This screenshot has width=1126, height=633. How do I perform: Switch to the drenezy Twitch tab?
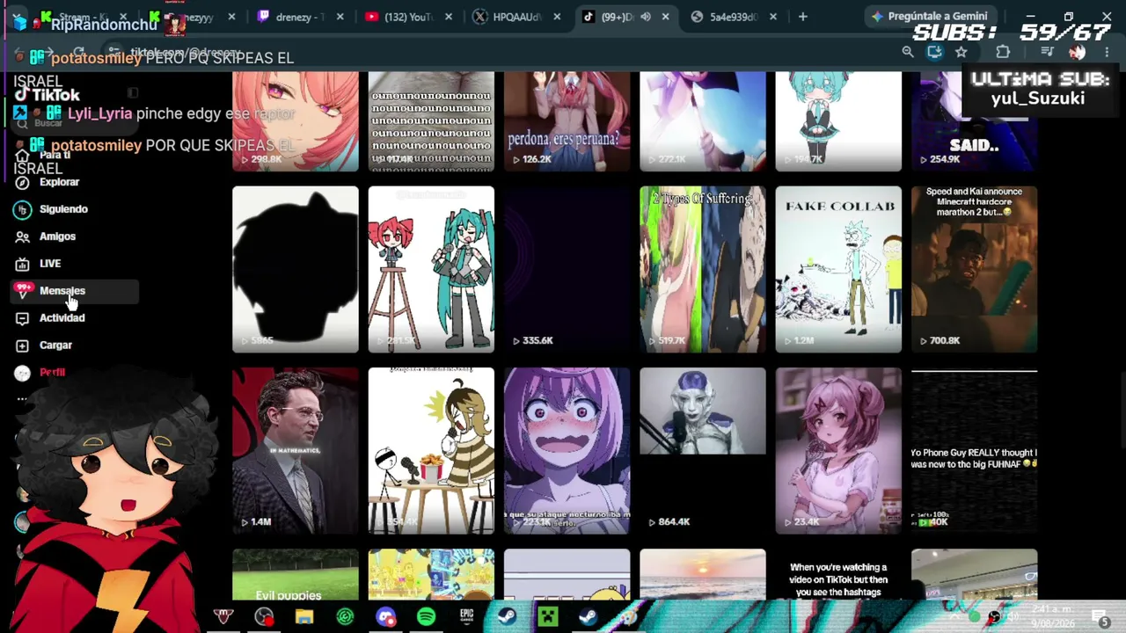[x=302, y=17]
